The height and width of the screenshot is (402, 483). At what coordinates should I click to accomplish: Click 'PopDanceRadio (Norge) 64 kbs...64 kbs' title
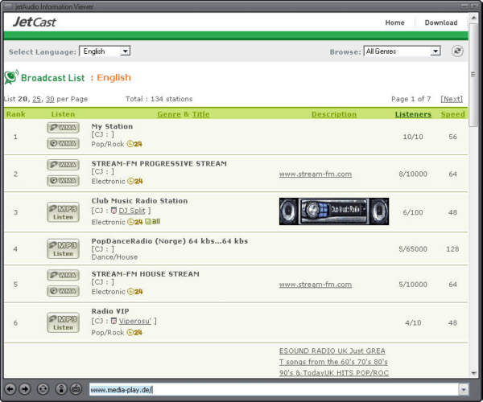(x=170, y=241)
